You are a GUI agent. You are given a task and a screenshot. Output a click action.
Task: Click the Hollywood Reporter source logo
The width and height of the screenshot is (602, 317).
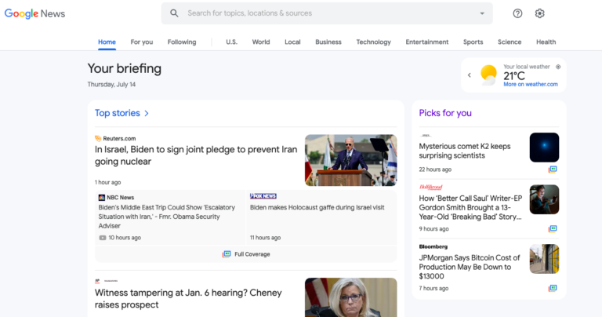click(x=430, y=188)
